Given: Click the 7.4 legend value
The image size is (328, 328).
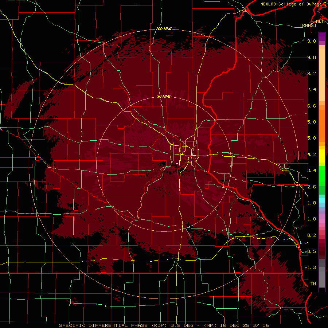Looking at the screenshot, I should pyautogui.click(x=312, y=90).
